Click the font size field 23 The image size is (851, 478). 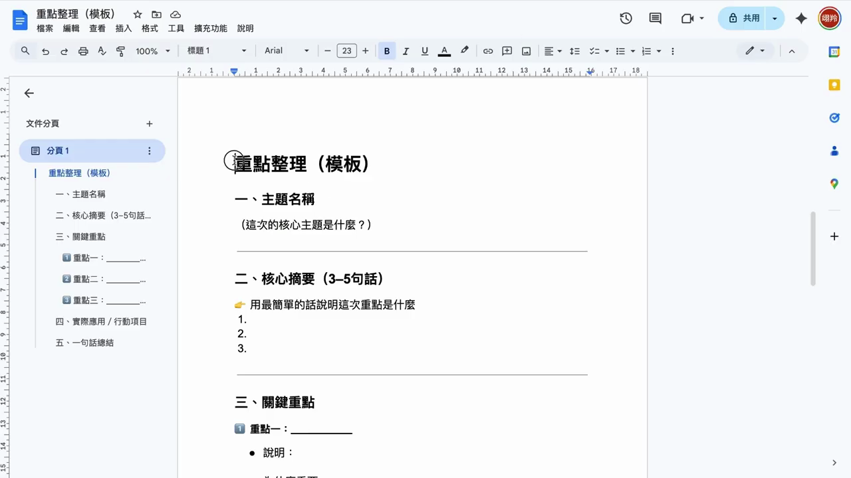346,51
